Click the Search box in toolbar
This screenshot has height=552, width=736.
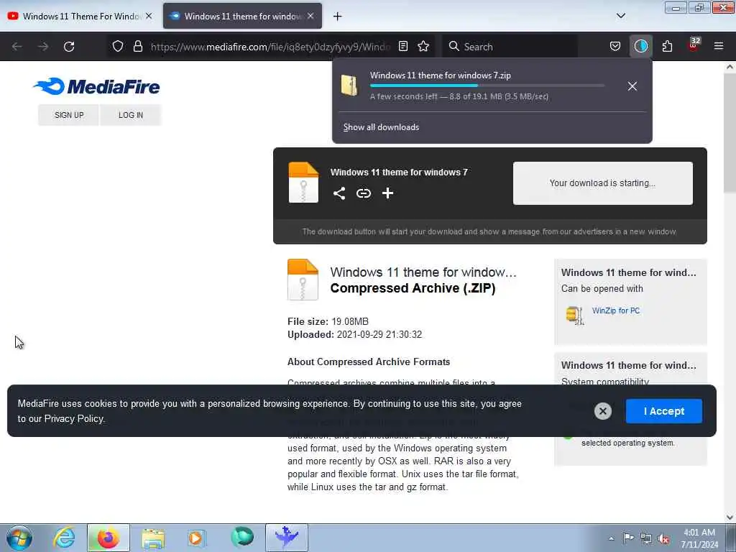click(510, 47)
